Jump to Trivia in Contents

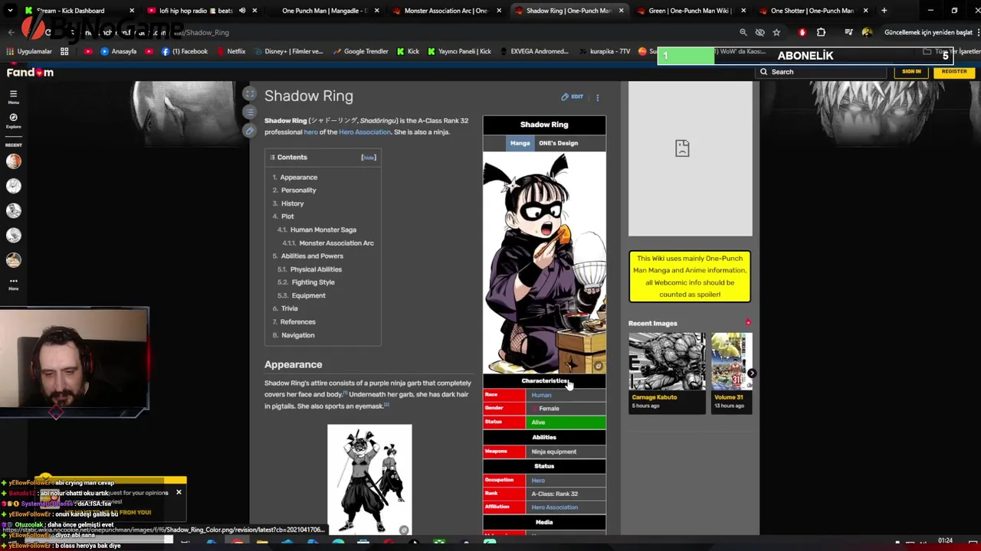coord(289,308)
